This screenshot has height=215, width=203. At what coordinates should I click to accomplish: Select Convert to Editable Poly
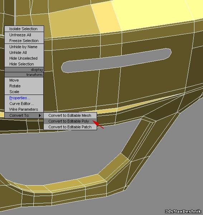point(70,121)
